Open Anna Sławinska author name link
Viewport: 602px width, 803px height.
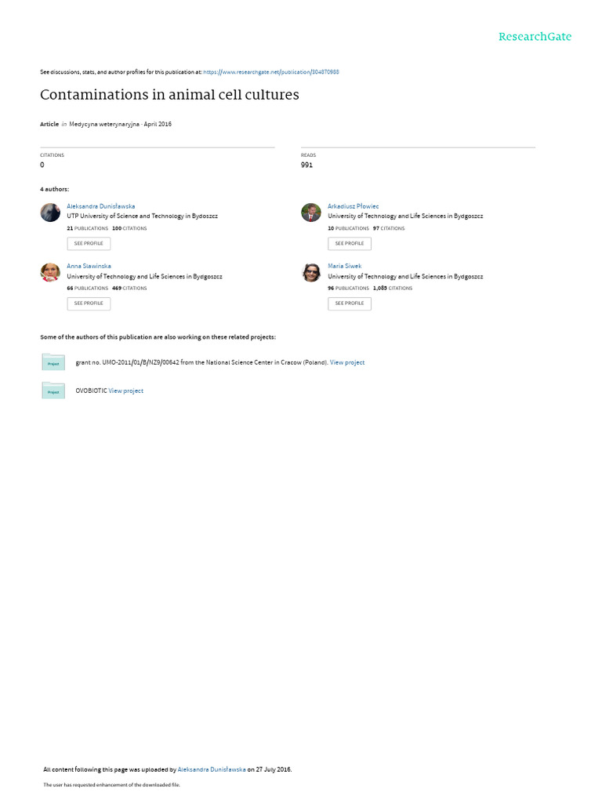[89, 267]
